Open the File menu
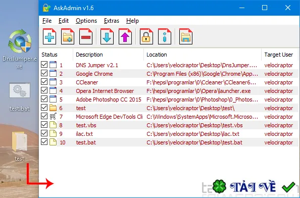 47,21
